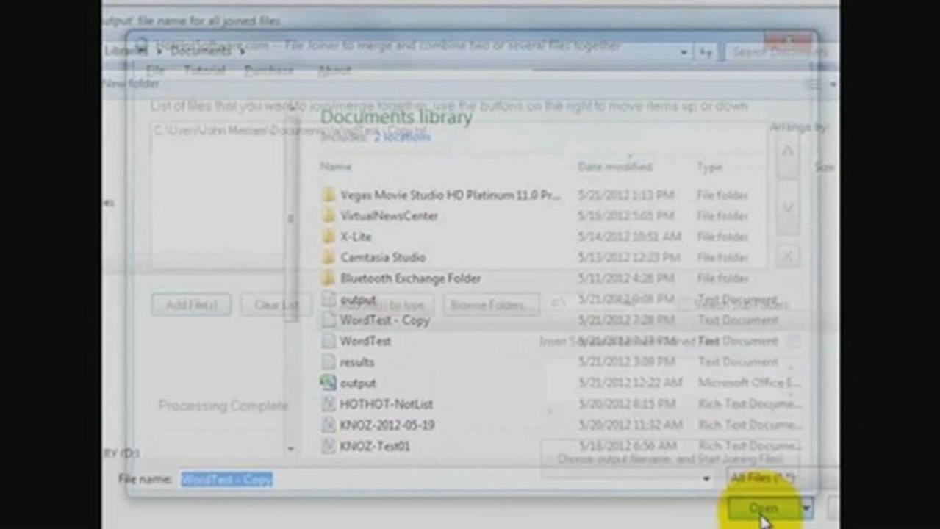940x529 pixels.
Task: Remove item with X button in File Joiner
Action: coord(787,256)
